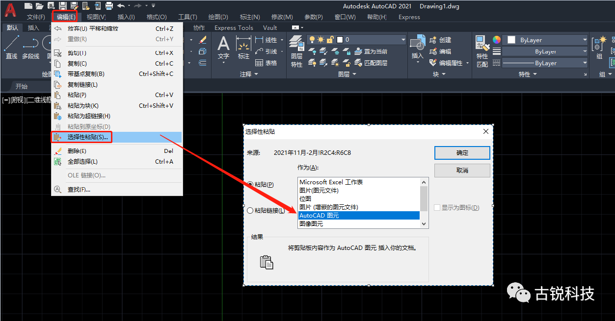Toggle the Display as Icon (显示为图标) checkbox
615x321 pixels.
[x=437, y=208]
